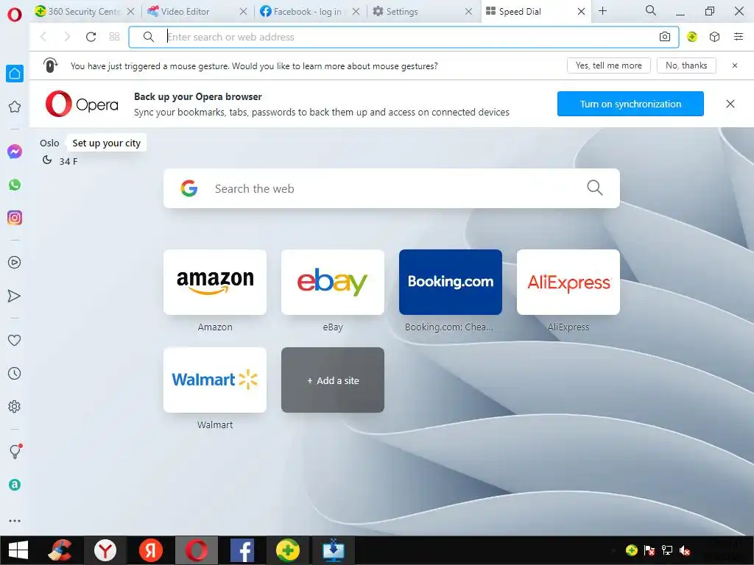Open the Amazon speed dial tile
754x565 pixels.
[x=215, y=282]
